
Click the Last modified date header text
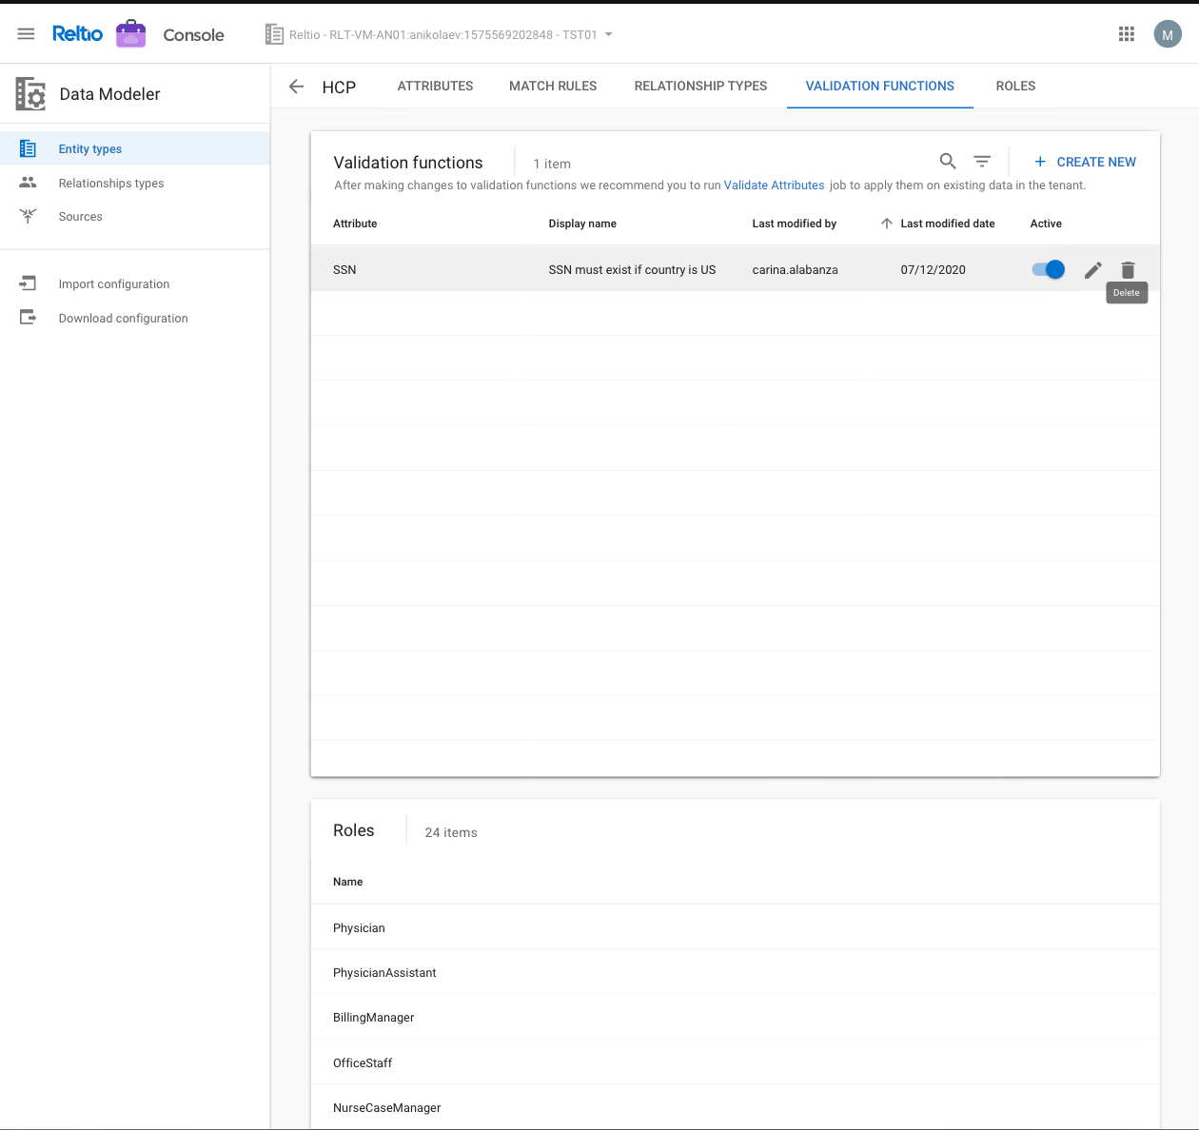pyautogui.click(x=948, y=224)
